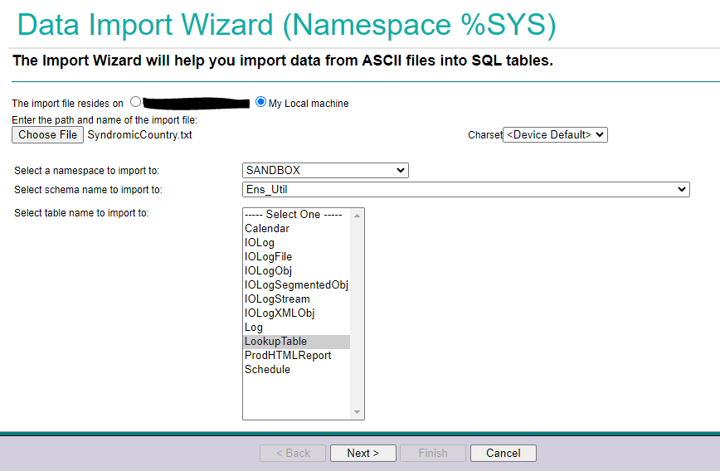Pick the IOLogXMLObj table entry
720x471 pixels.
[x=280, y=313]
